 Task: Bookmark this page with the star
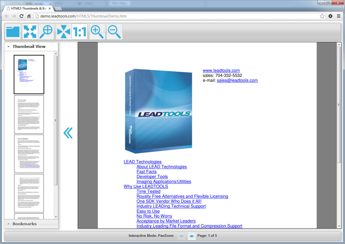pyautogui.click(x=322, y=16)
